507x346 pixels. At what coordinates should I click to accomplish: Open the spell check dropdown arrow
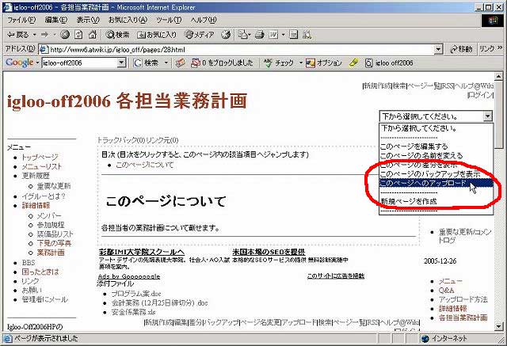pos(300,63)
